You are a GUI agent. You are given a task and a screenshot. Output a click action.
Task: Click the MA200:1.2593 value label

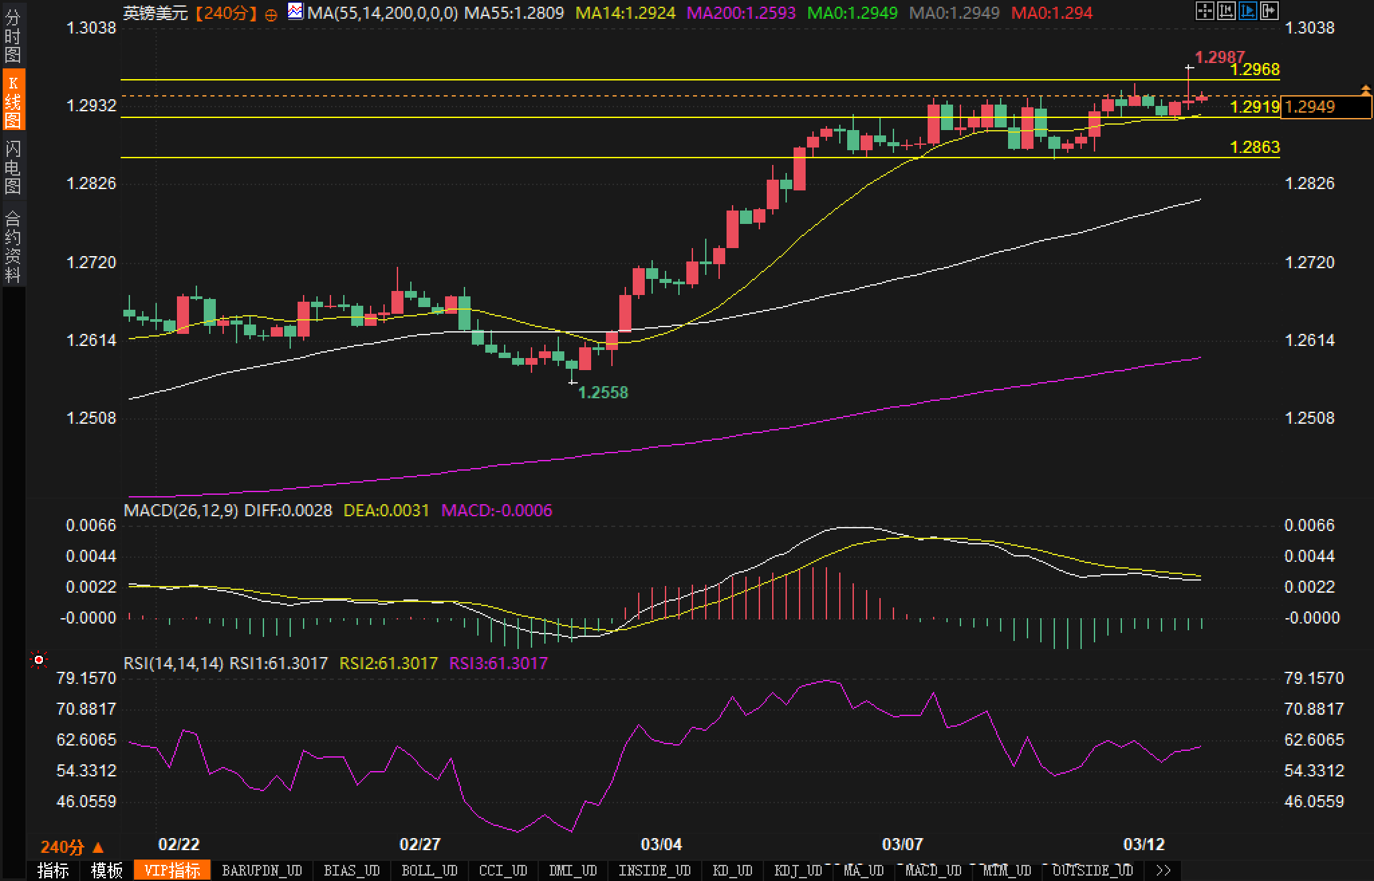point(741,13)
